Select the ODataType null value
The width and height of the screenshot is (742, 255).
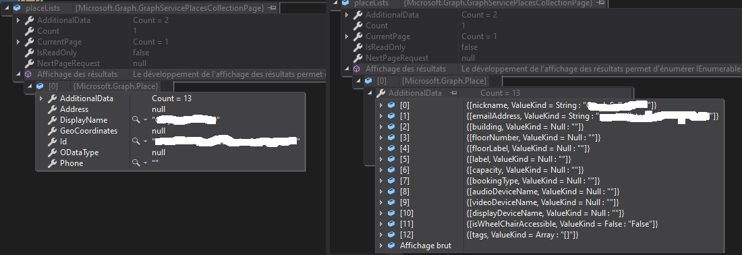[159, 152]
